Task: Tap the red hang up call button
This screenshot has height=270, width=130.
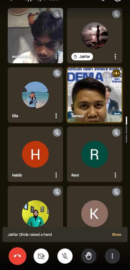Action: [x=18, y=256]
